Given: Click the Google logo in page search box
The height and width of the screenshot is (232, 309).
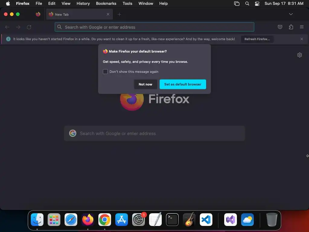Looking at the screenshot, I should (73, 133).
